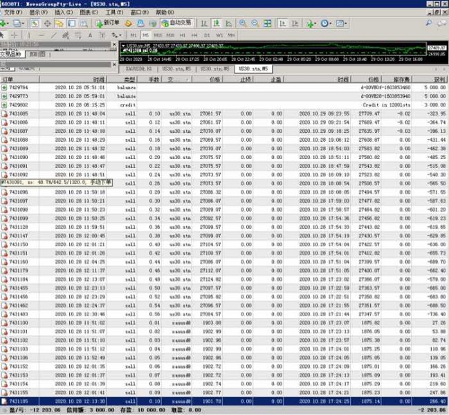The width and height of the screenshot is (449, 415).
Task: Sort by the 库存费 swap column header
Action: point(397,80)
